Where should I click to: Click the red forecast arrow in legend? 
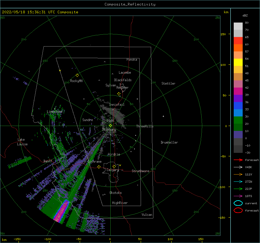(x=238, y=160)
